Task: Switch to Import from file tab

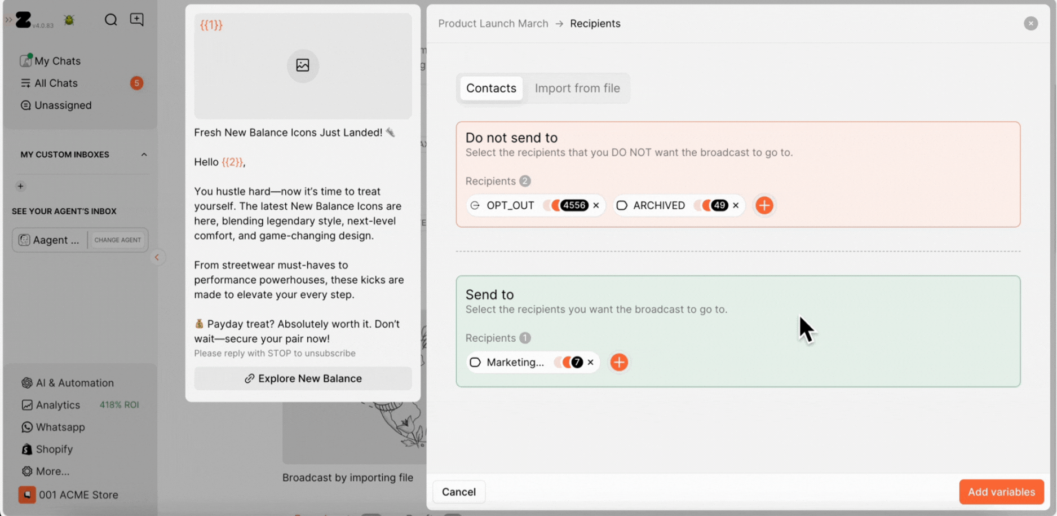Action: point(577,88)
